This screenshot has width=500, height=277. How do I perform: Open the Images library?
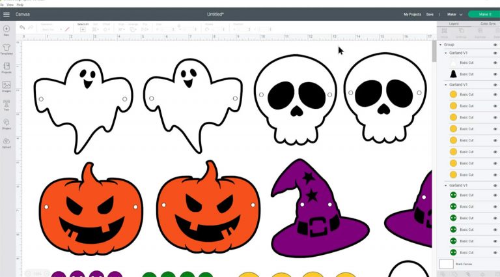coord(6,87)
